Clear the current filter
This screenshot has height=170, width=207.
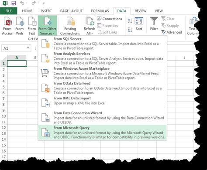168,19
